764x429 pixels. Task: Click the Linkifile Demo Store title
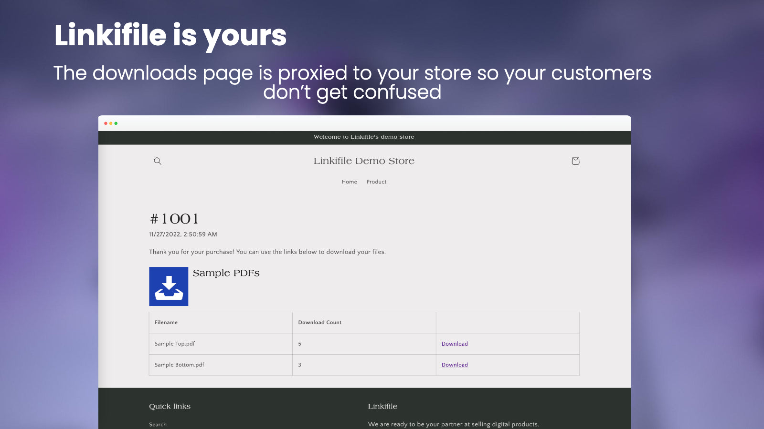coord(364,161)
